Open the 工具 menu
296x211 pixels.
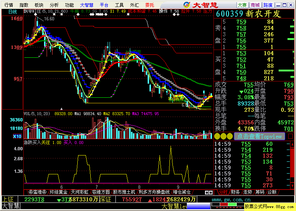click(119, 5)
